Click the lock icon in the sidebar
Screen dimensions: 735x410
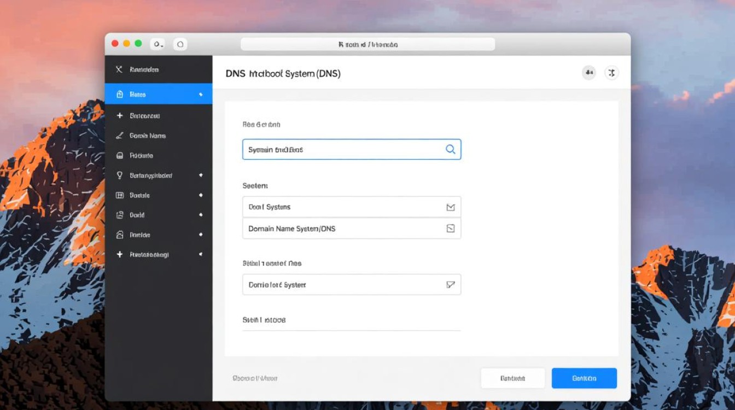point(119,155)
